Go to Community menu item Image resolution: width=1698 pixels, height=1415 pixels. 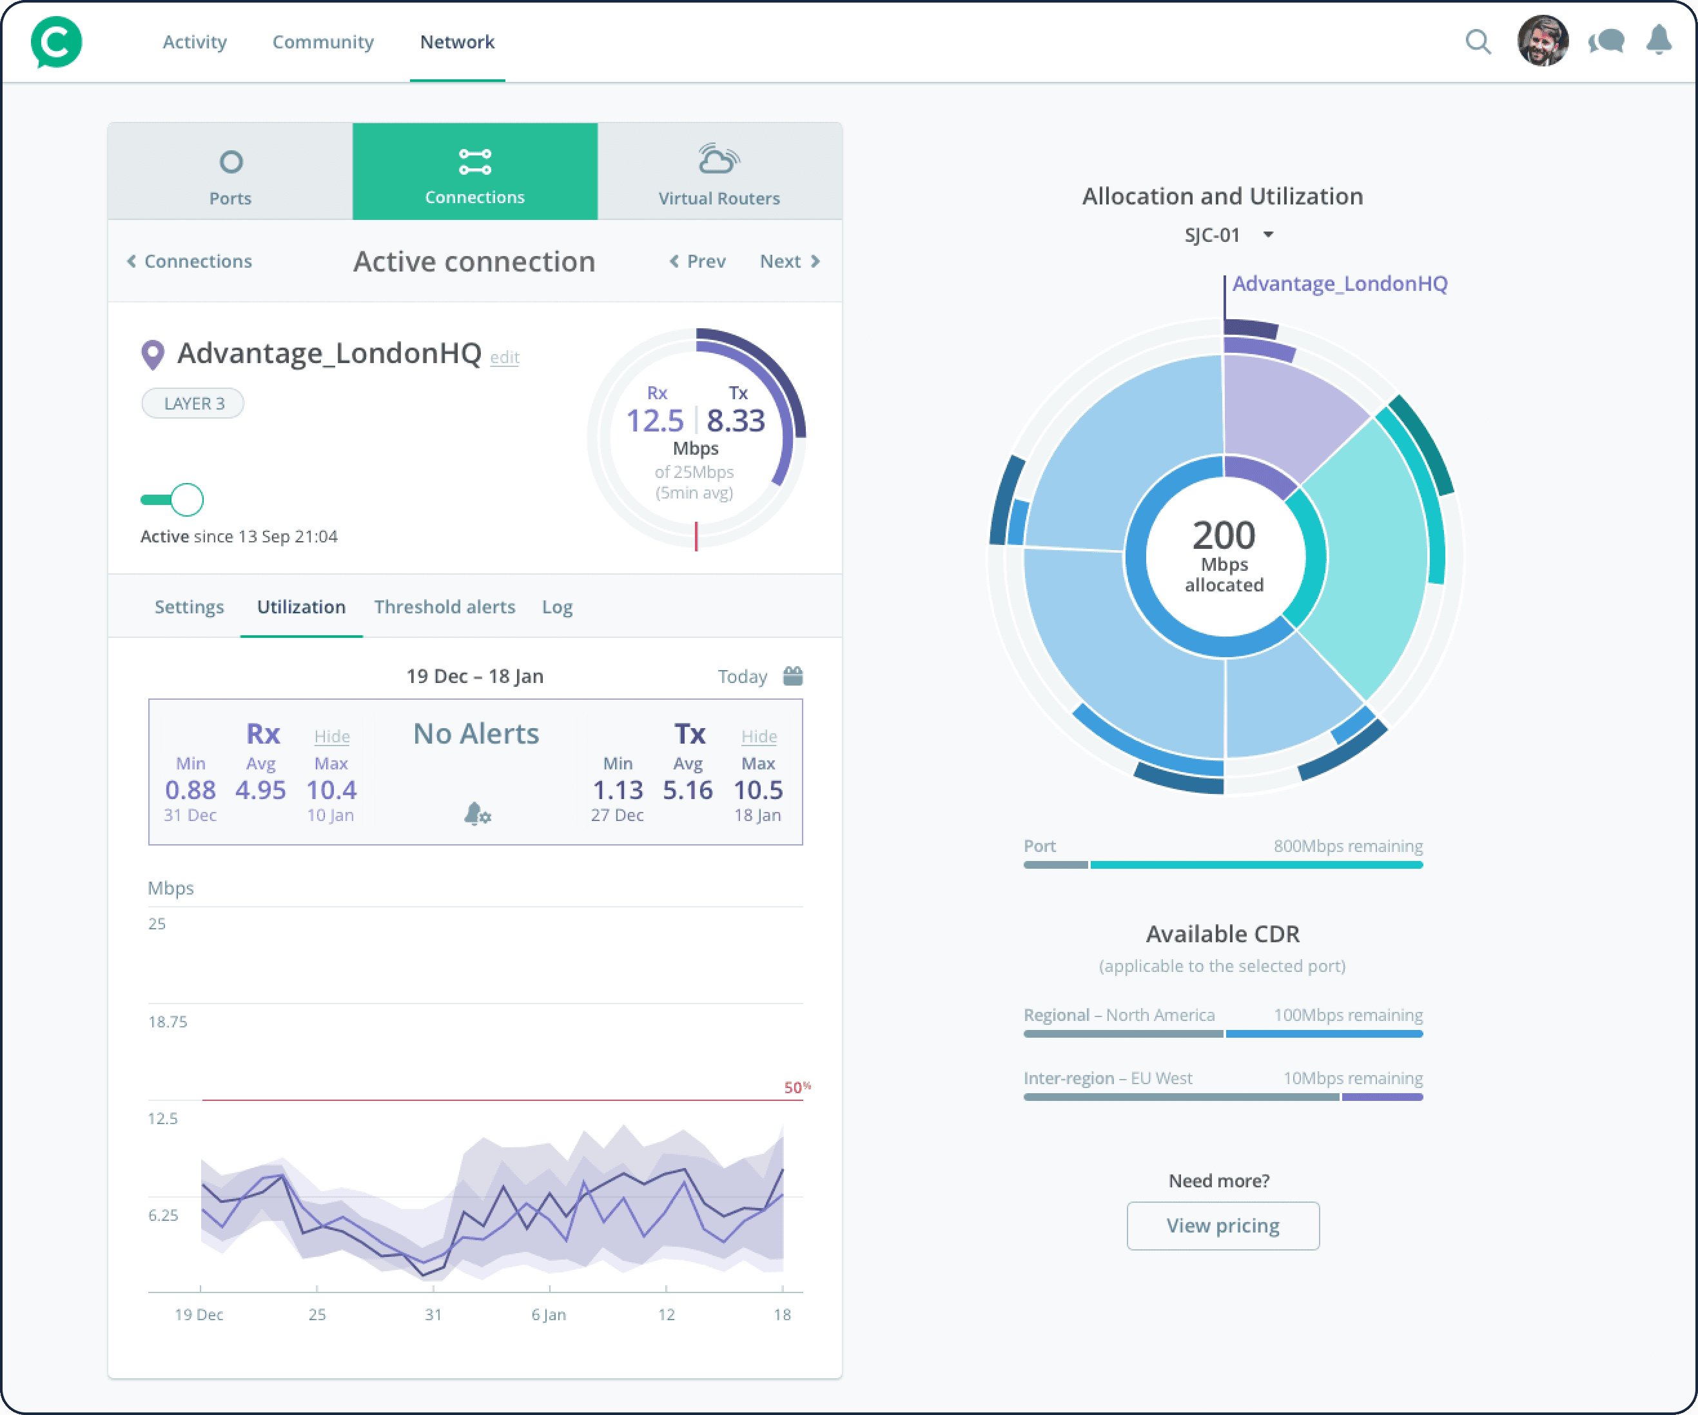coord(322,42)
